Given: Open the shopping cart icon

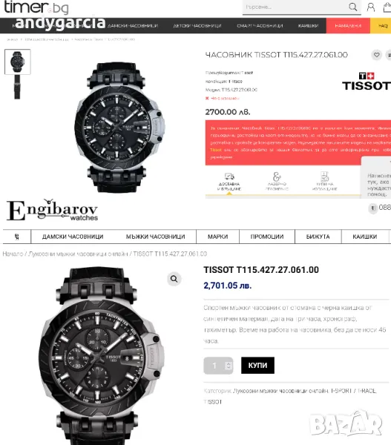Looking at the screenshot, I should 387,7.
